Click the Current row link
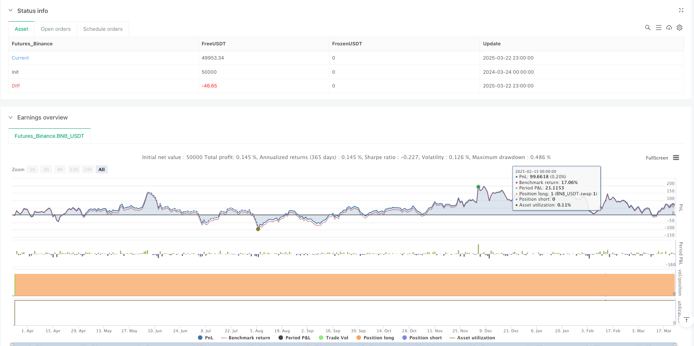Screen dimensions: 694x346 [x=20, y=58]
